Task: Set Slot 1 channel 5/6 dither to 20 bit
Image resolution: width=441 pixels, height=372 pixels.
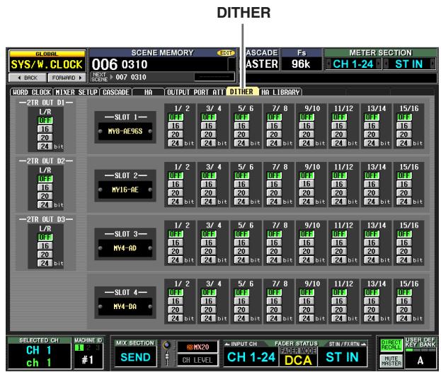Action: (241, 134)
